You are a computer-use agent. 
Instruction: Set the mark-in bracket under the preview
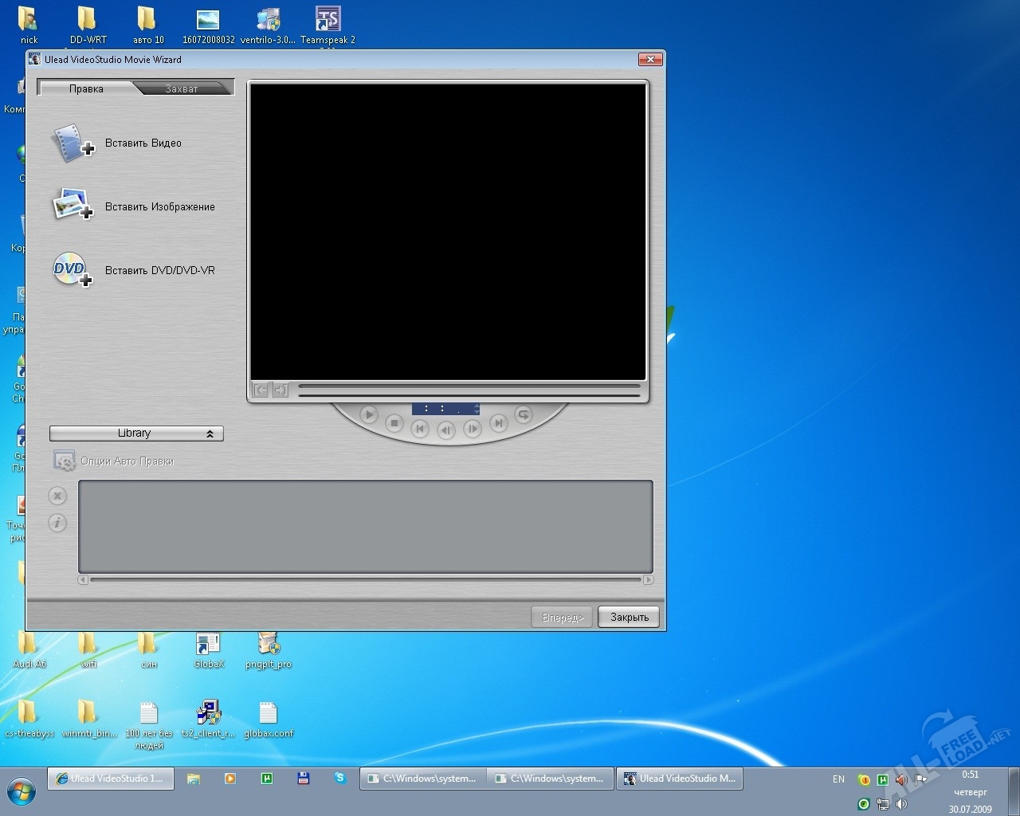point(261,390)
